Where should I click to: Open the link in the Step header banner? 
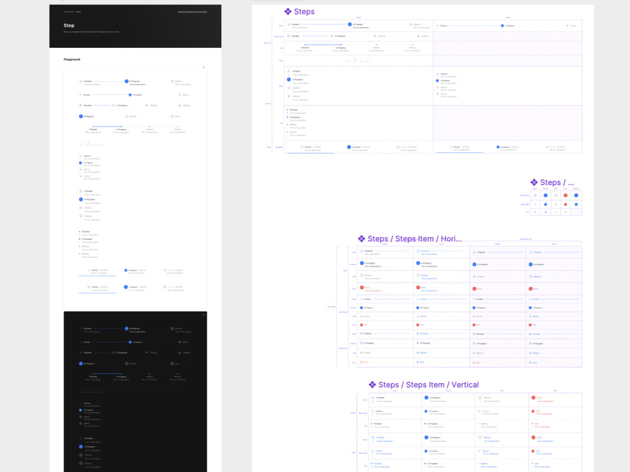[x=192, y=11]
